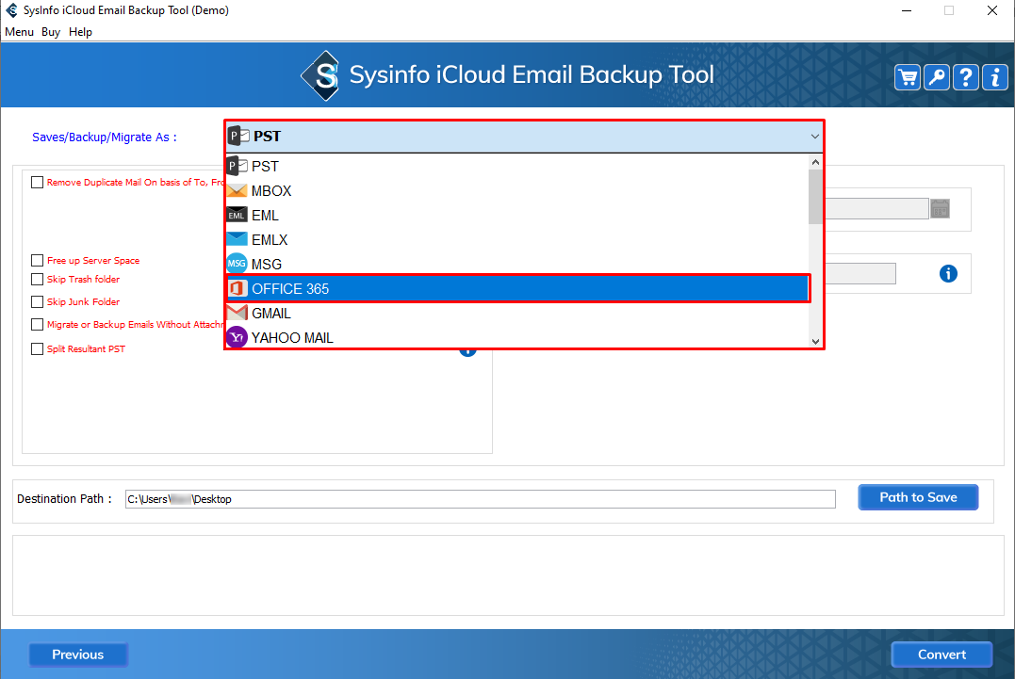The width and height of the screenshot is (1015, 679).
Task: Open the info about icon in header
Action: [x=995, y=77]
